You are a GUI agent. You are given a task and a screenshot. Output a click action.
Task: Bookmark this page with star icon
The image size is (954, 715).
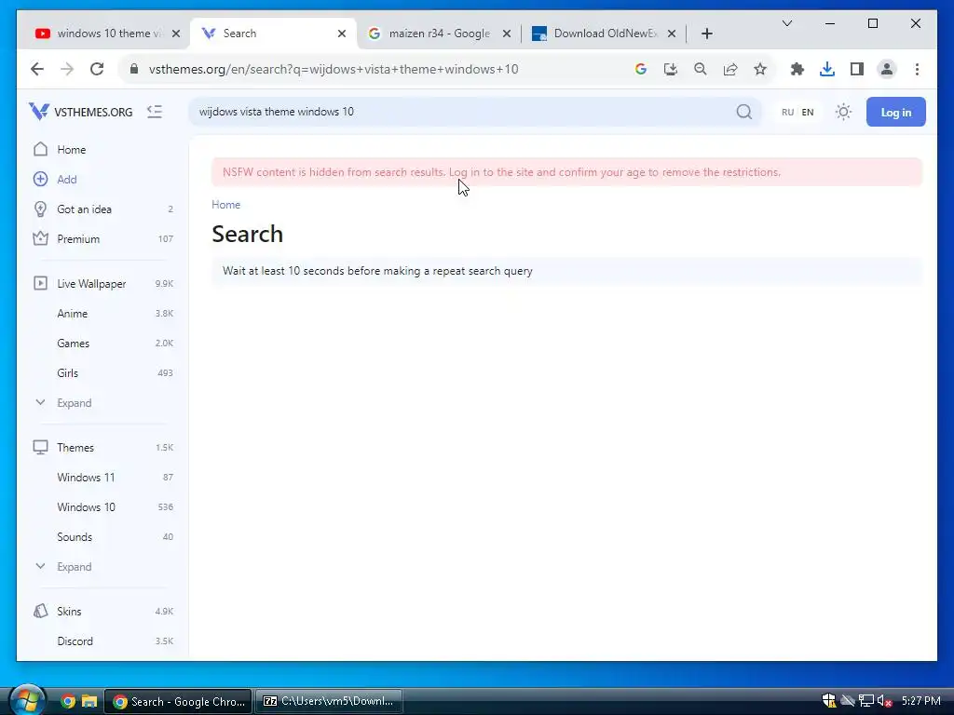(x=760, y=69)
